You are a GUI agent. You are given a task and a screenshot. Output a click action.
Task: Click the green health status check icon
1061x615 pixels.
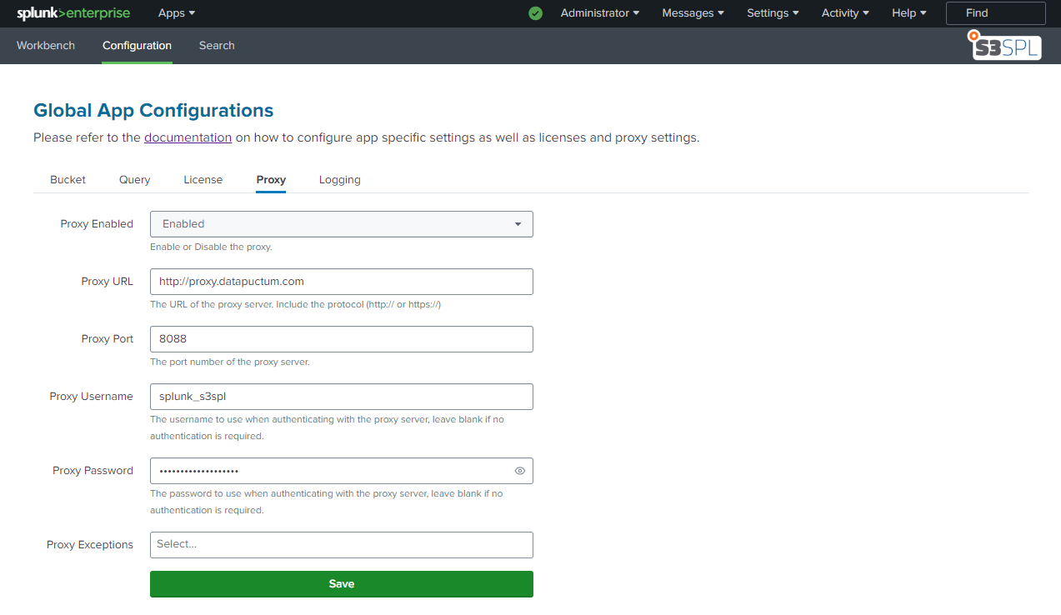click(x=535, y=13)
